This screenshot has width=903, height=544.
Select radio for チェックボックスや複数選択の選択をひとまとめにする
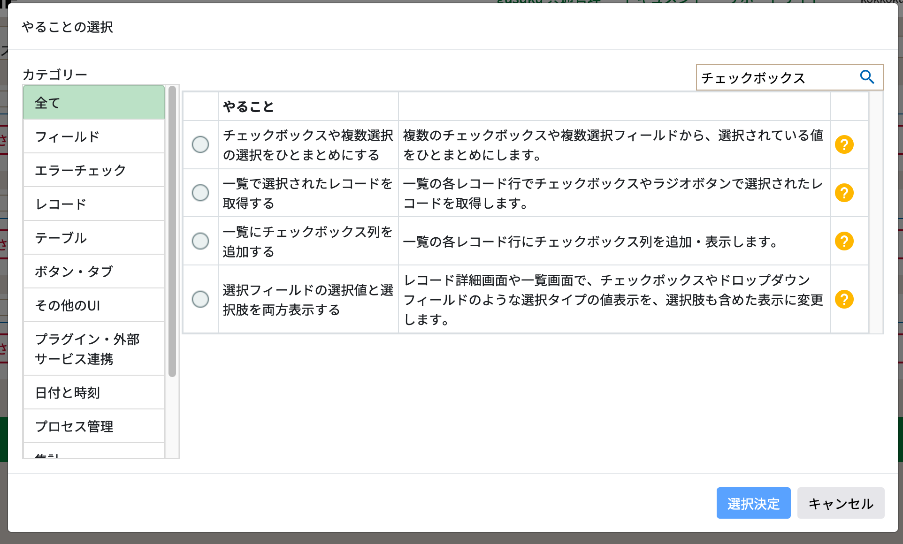[x=200, y=145]
